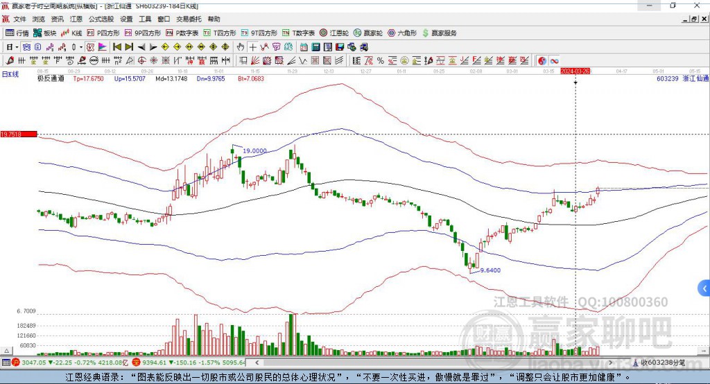Open the 江恩轮 Gann wheel tool
710x384 pixels.
coord(334,33)
